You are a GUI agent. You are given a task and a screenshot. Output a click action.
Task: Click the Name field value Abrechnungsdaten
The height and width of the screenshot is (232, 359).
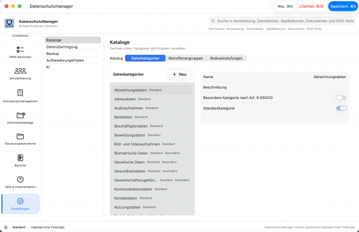(x=330, y=77)
